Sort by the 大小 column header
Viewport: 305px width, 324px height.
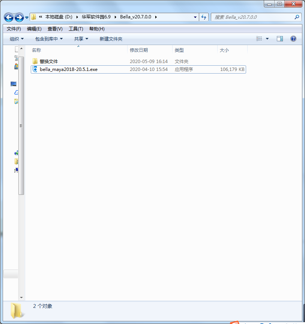click(232, 50)
